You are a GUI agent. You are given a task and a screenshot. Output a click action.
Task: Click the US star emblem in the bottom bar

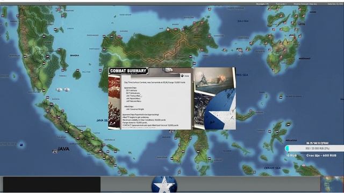point(164,184)
